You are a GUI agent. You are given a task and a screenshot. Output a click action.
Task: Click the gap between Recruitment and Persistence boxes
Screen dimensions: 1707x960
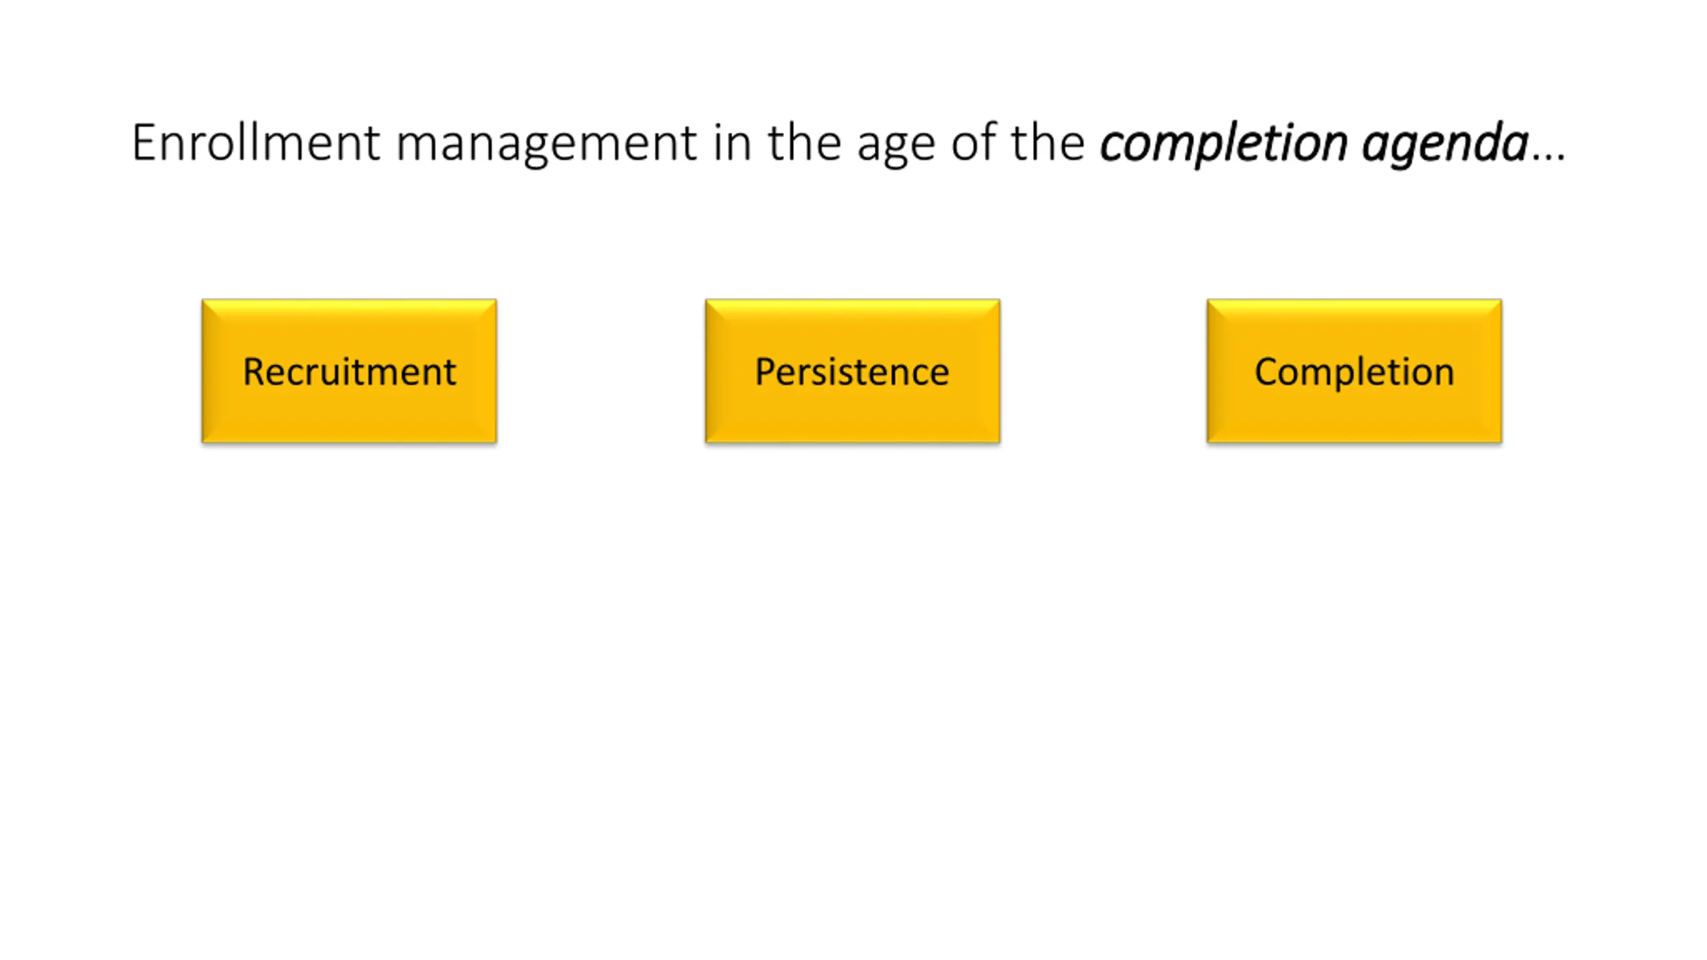pyautogui.click(x=601, y=371)
